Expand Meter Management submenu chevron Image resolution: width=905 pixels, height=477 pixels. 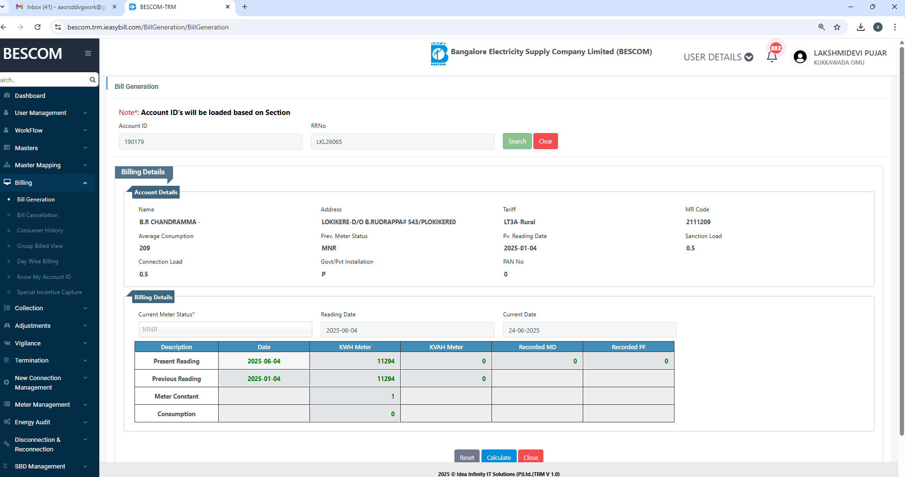point(85,405)
